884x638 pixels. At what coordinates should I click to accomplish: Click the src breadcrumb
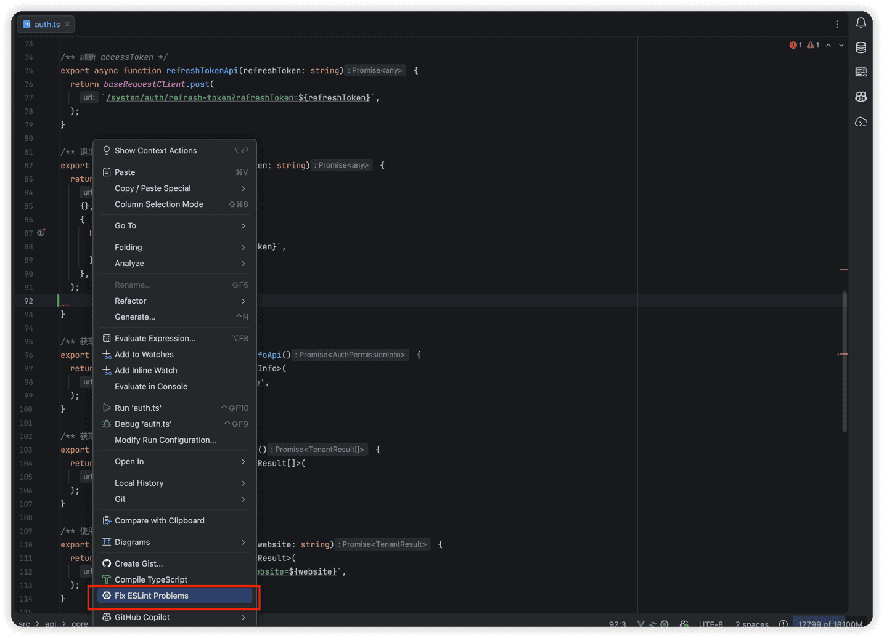(x=24, y=624)
